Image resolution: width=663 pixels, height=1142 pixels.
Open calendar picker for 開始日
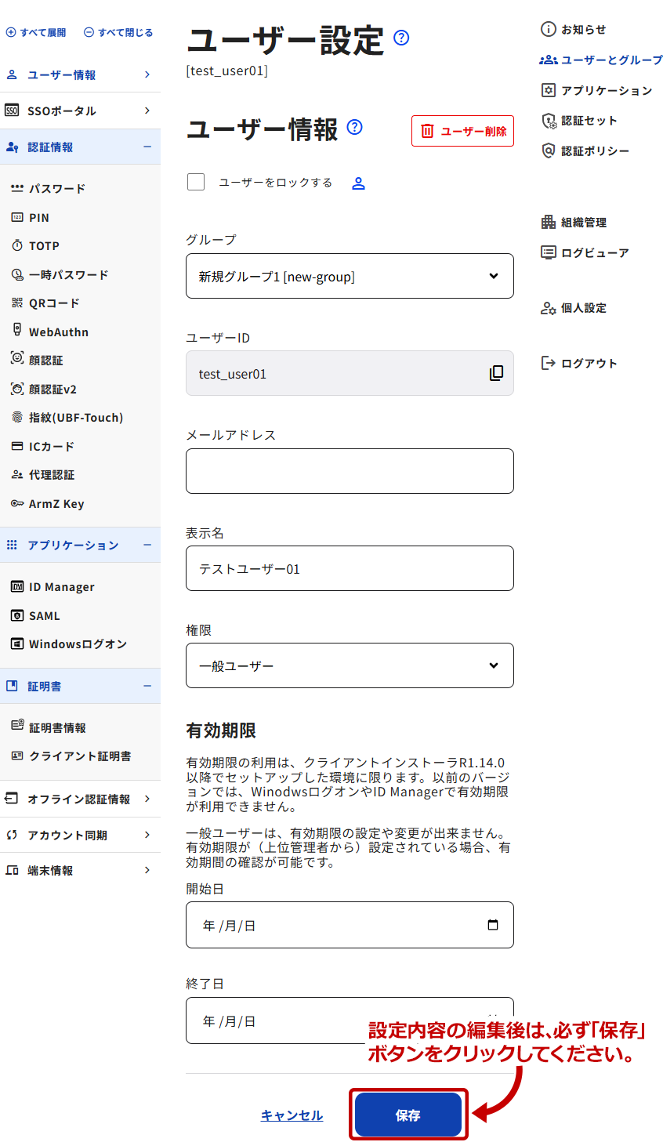[x=493, y=925]
